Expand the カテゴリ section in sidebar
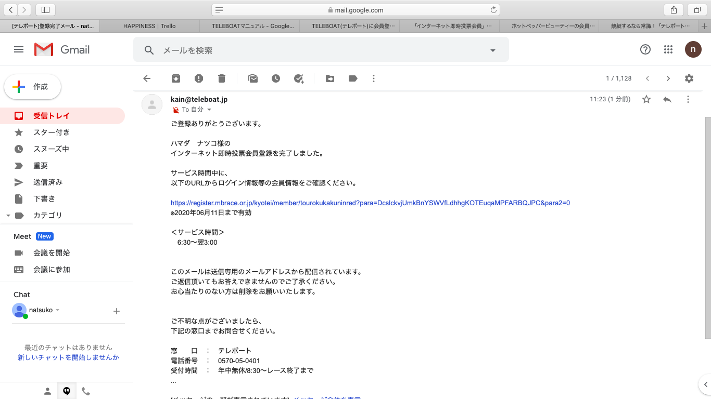The width and height of the screenshot is (711, 399). point(8,216)
